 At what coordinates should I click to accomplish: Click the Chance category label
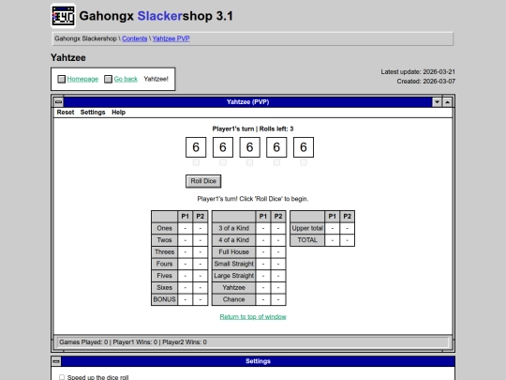[233, 299]
